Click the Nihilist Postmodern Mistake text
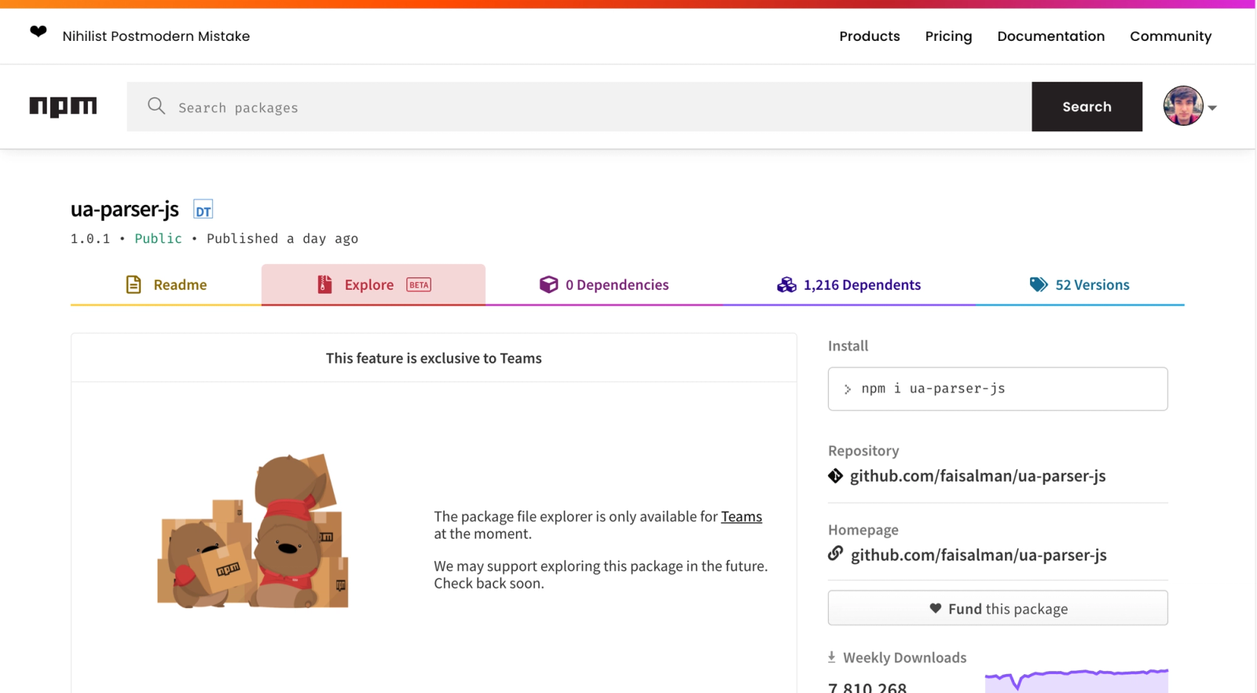The height and width of the screenshot is (693, 1257). (156, 36)
